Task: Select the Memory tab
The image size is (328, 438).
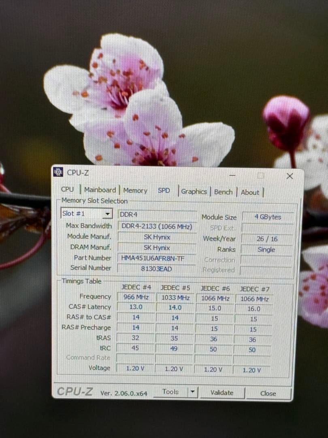Action: click(135, 190)
